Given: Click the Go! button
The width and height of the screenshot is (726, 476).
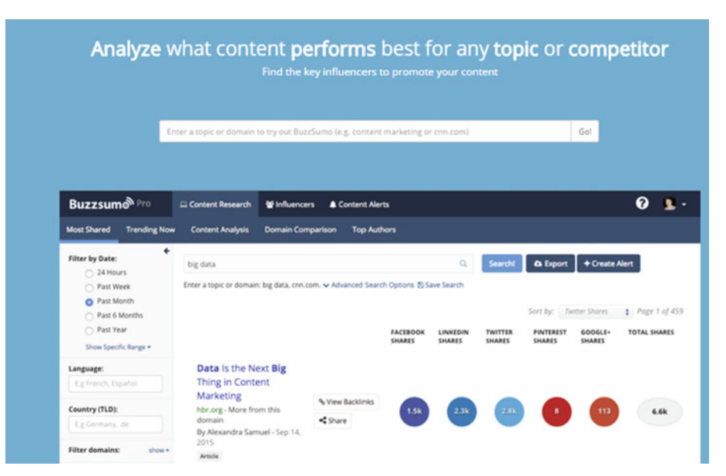Looking at the screenshot, I should (585, 132).
